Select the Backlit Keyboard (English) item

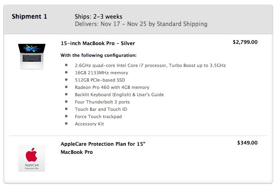119,95
